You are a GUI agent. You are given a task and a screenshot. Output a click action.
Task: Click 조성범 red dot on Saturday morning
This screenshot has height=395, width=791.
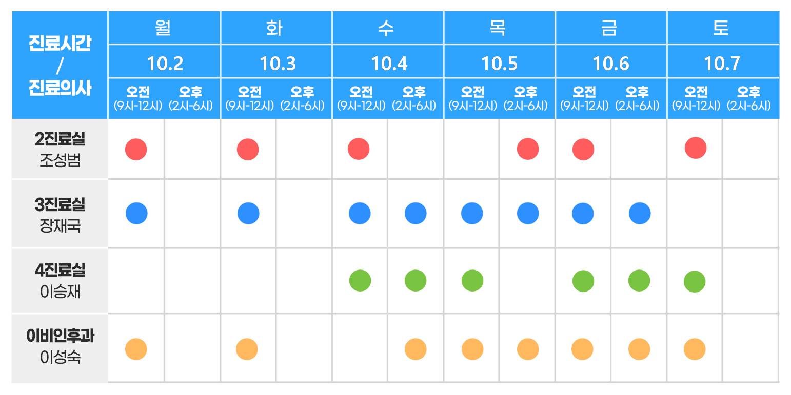click(x=696, y=148)
